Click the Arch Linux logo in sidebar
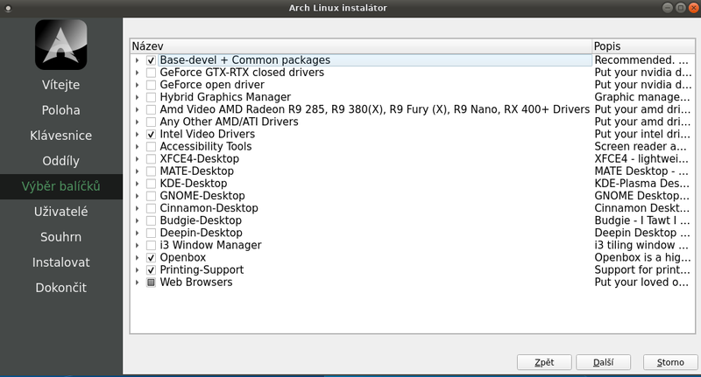701x377 pixels. click(60, 44)
